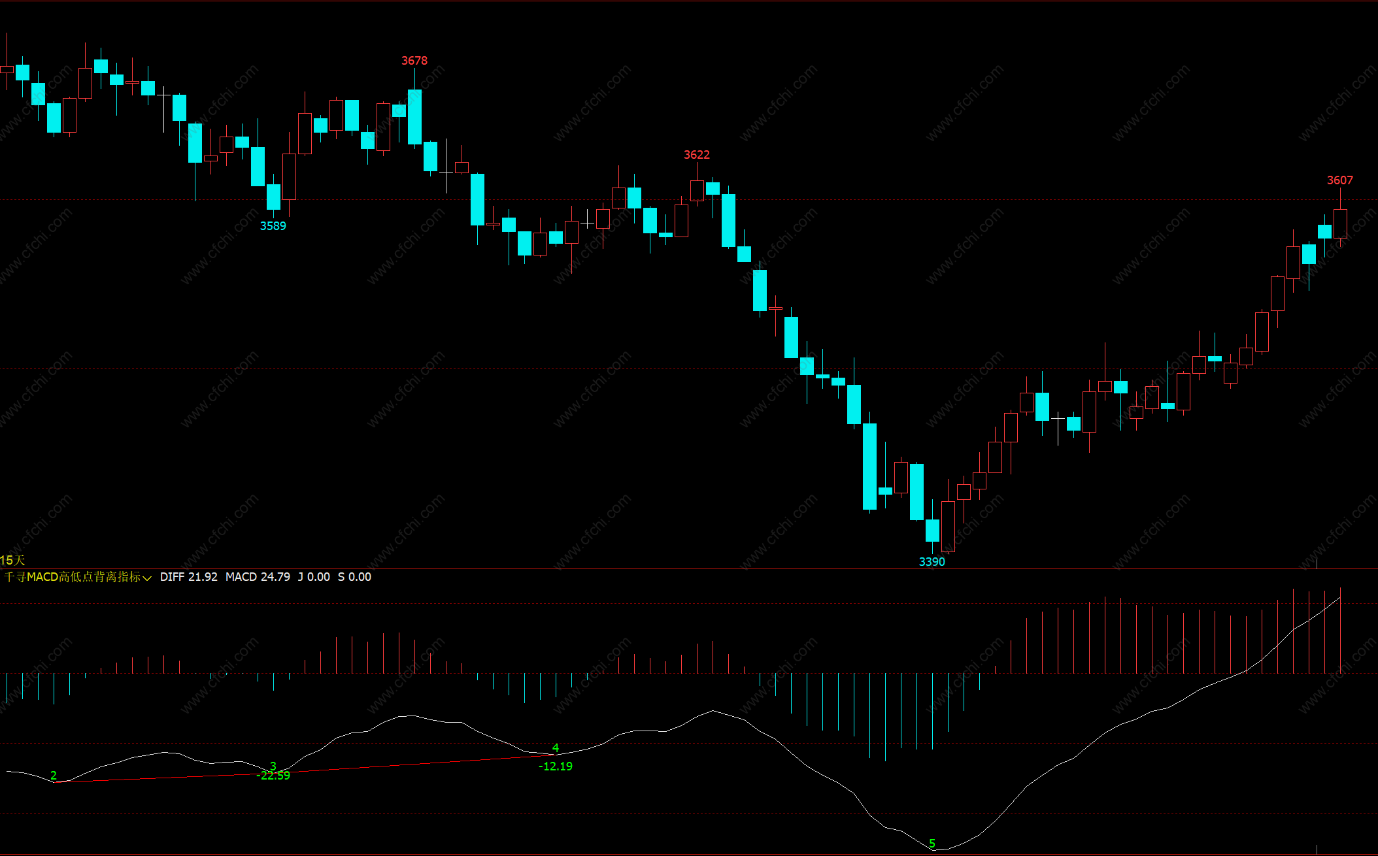Click the DIFF 21.92 readout
Image resolution: width=1378 pixels, height=856 pixels.
tap(188, 577)
